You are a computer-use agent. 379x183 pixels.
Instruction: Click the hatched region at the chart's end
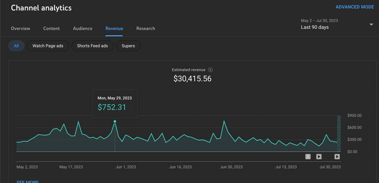coord(339,133)
